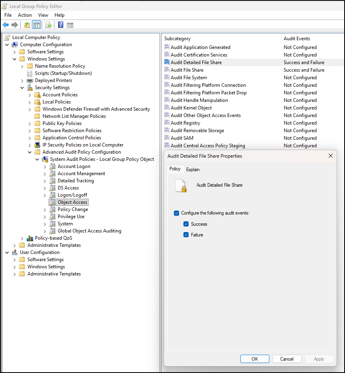The image size is (345, 373).
Task: Click the Policy-based QoS chart icon
Action: point(30,238)
